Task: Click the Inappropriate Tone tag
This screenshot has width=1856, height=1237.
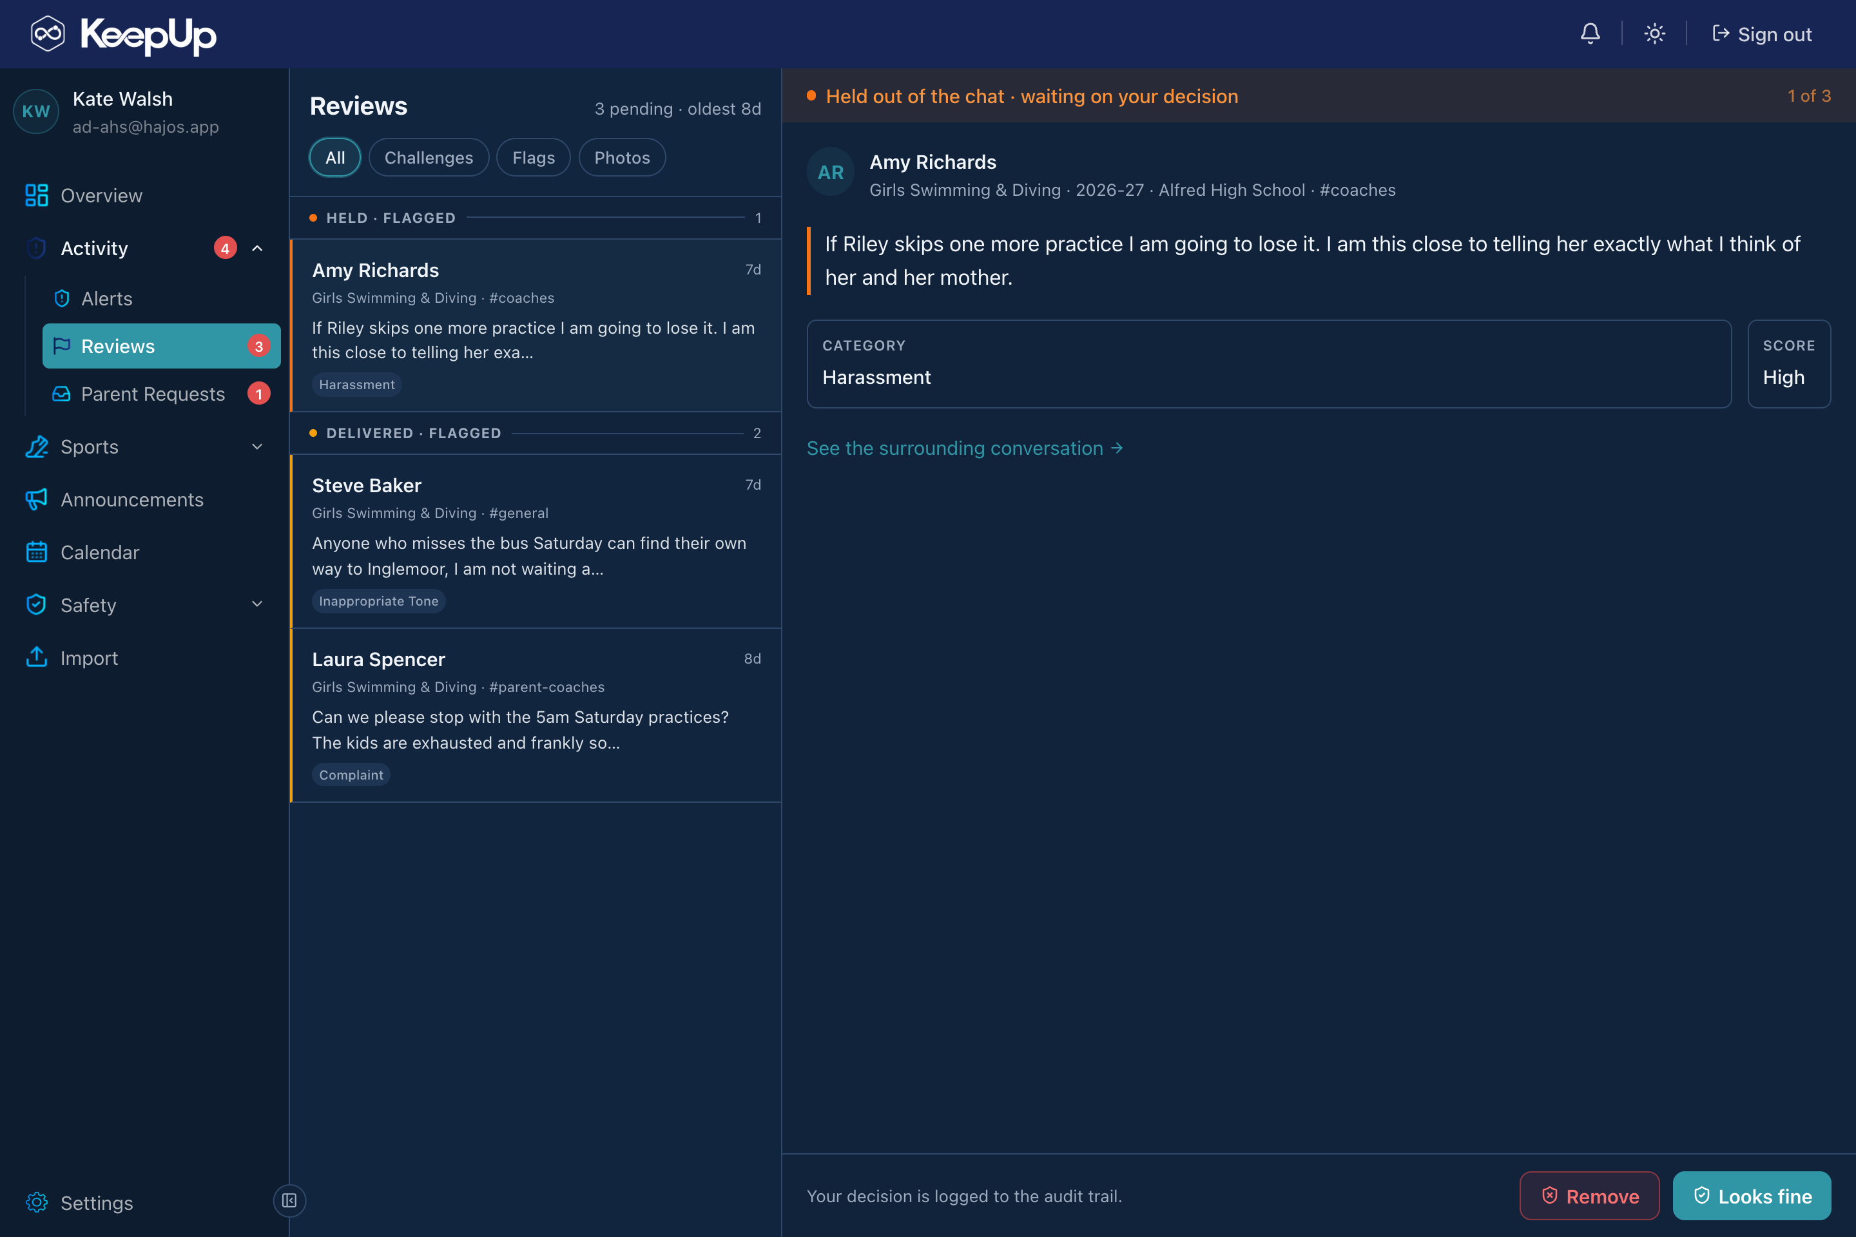Action: coord(379,600)
